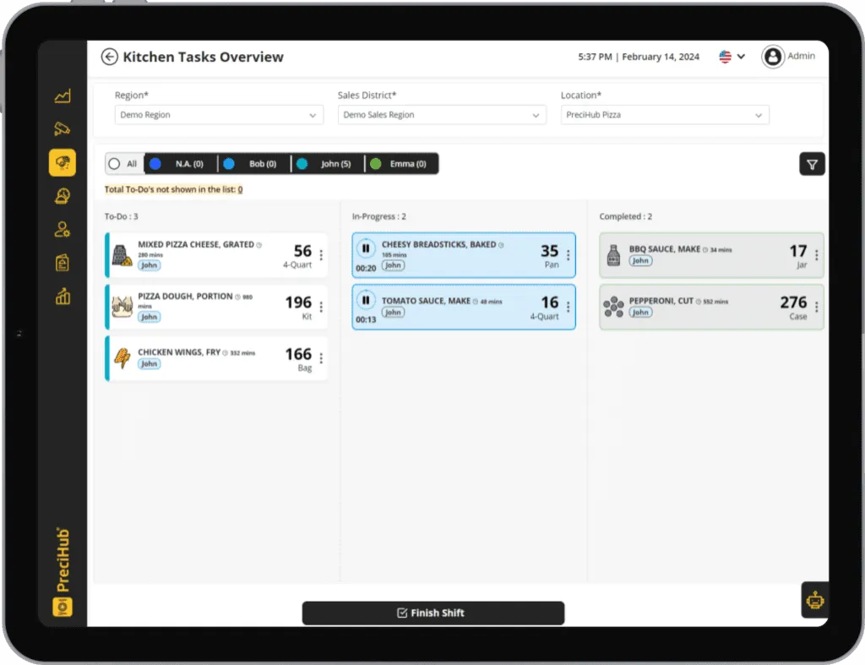Click the dough icon on Pizza Dough card
Screen dimensions: 865x665
122,307
